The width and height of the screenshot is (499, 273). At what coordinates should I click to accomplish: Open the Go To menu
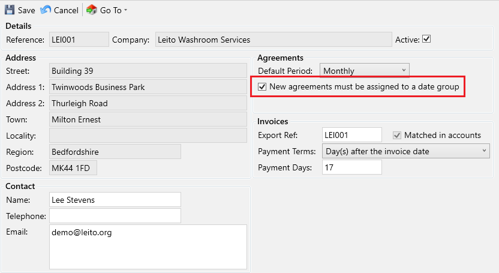click(111, 10)
